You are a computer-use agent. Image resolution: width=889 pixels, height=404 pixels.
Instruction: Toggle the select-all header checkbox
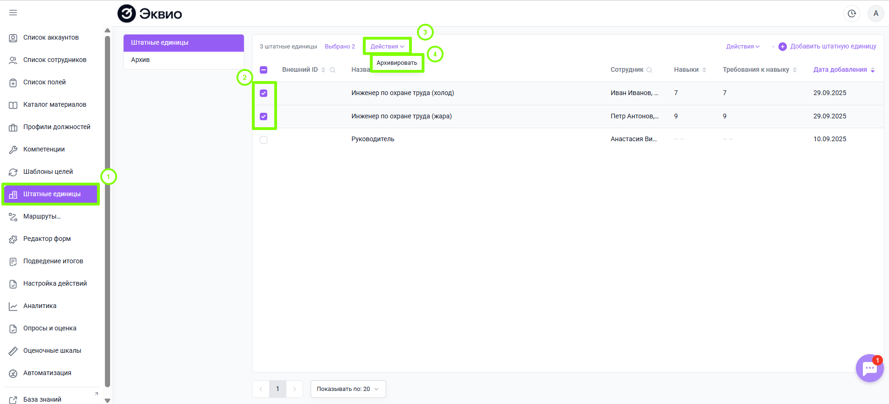pos(264,70)
